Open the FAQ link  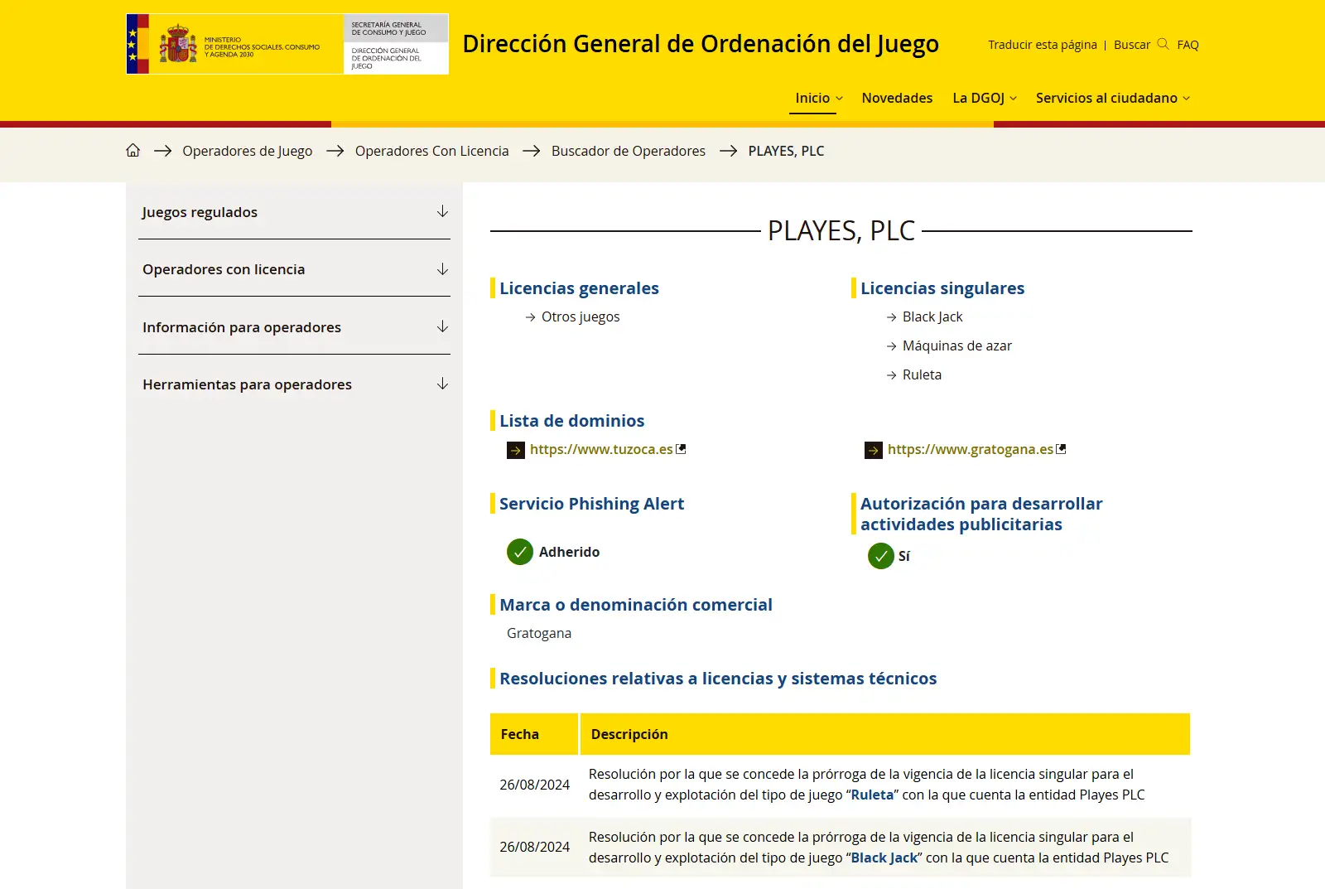click(1188, 45)
